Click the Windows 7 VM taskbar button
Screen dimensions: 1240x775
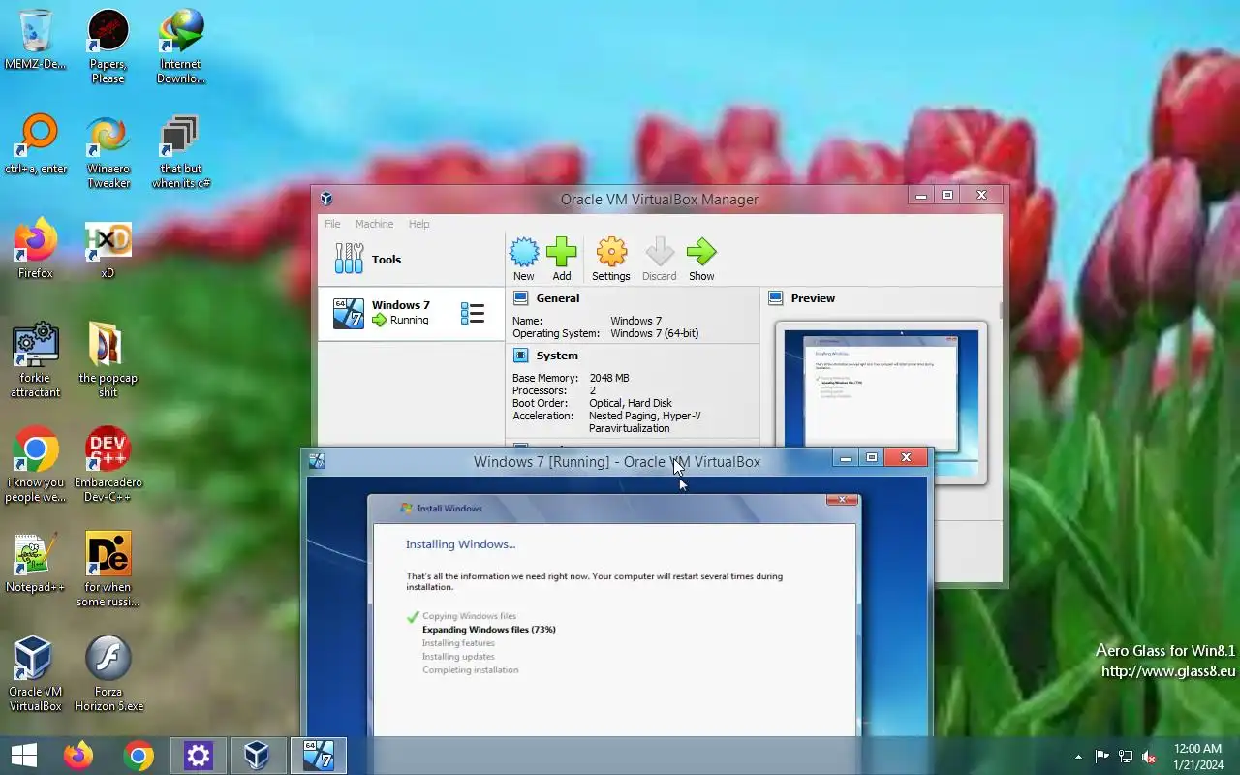(x=319, y=756)
